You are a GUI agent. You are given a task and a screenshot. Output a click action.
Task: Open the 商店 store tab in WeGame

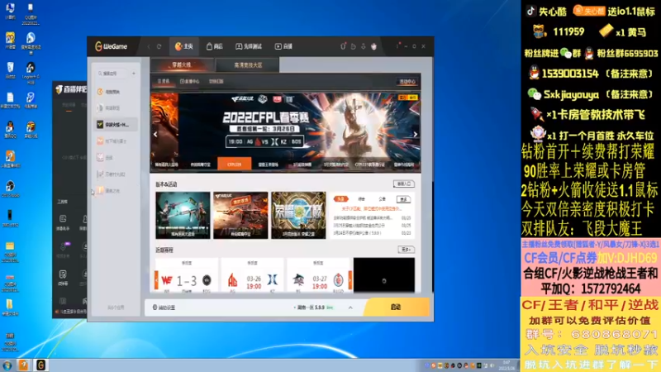[215, 46]
